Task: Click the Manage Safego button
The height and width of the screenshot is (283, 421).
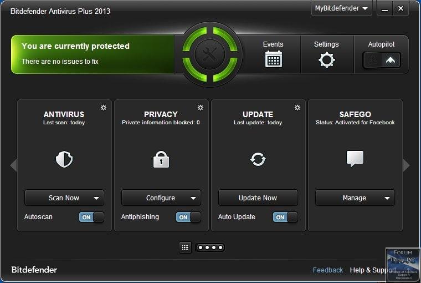Action: [355, 198]
